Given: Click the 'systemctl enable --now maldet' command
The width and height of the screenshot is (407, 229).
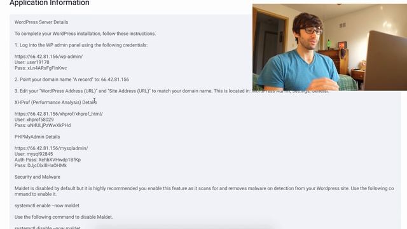Looking at the screenshot, I should pos(47,205).
